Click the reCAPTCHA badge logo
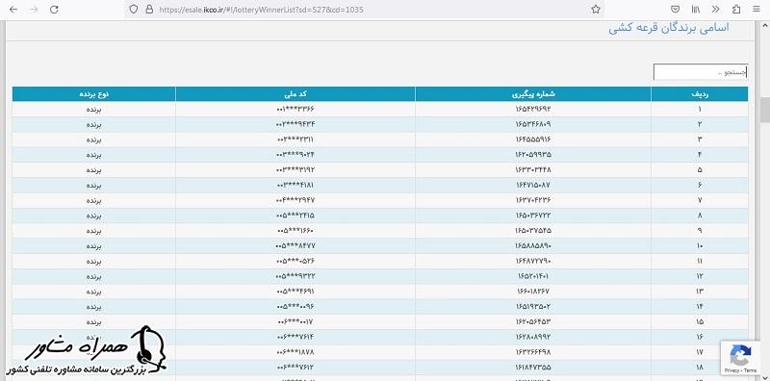The image size is (770, 381). (x=740, y=354)
